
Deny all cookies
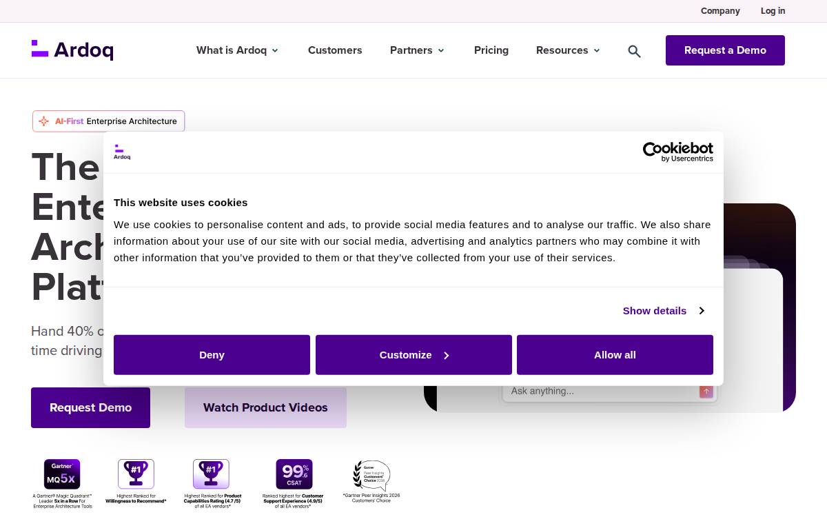click(x=212, y=355)
